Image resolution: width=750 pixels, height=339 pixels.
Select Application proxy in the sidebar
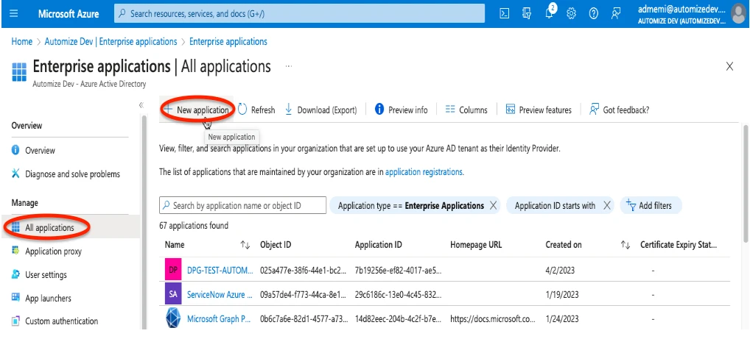coord(53,251)
